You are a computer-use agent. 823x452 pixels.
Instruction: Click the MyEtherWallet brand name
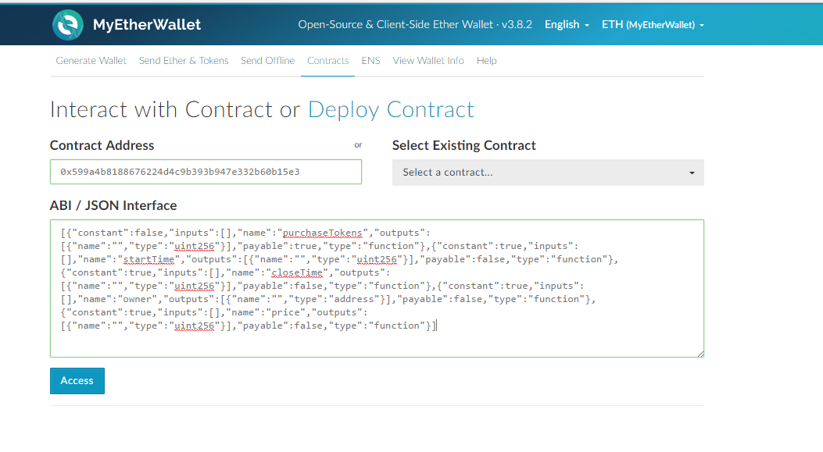pyautogui.click(x=147, y=24)
